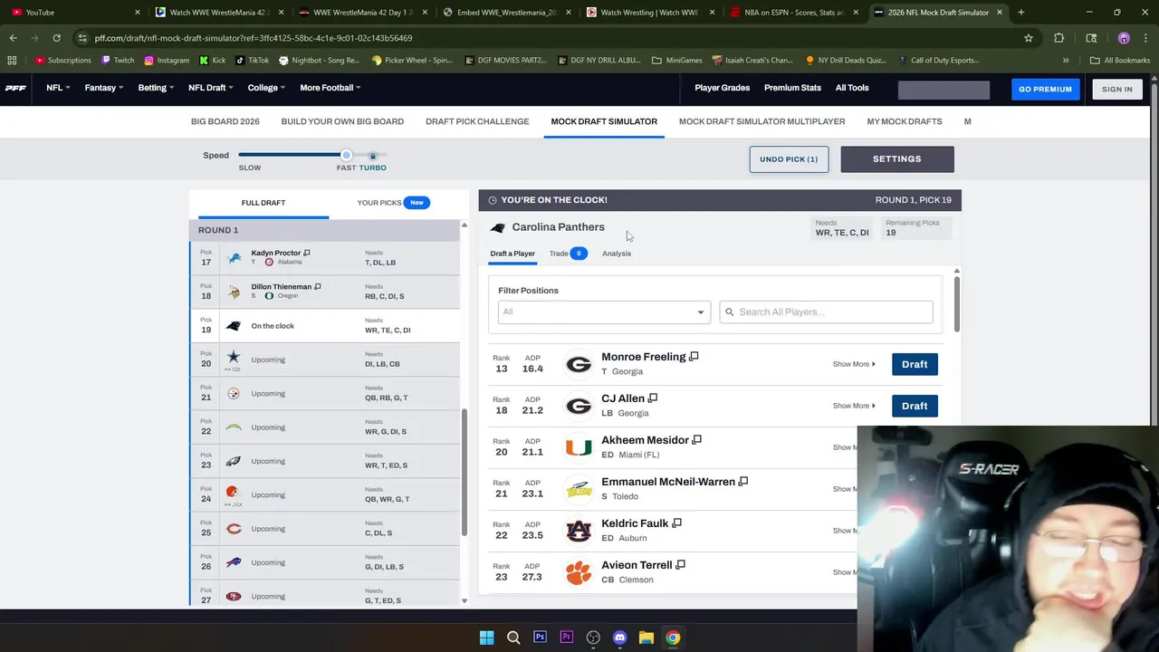
Task: Click the Go Premium button
Action: 1045,89
